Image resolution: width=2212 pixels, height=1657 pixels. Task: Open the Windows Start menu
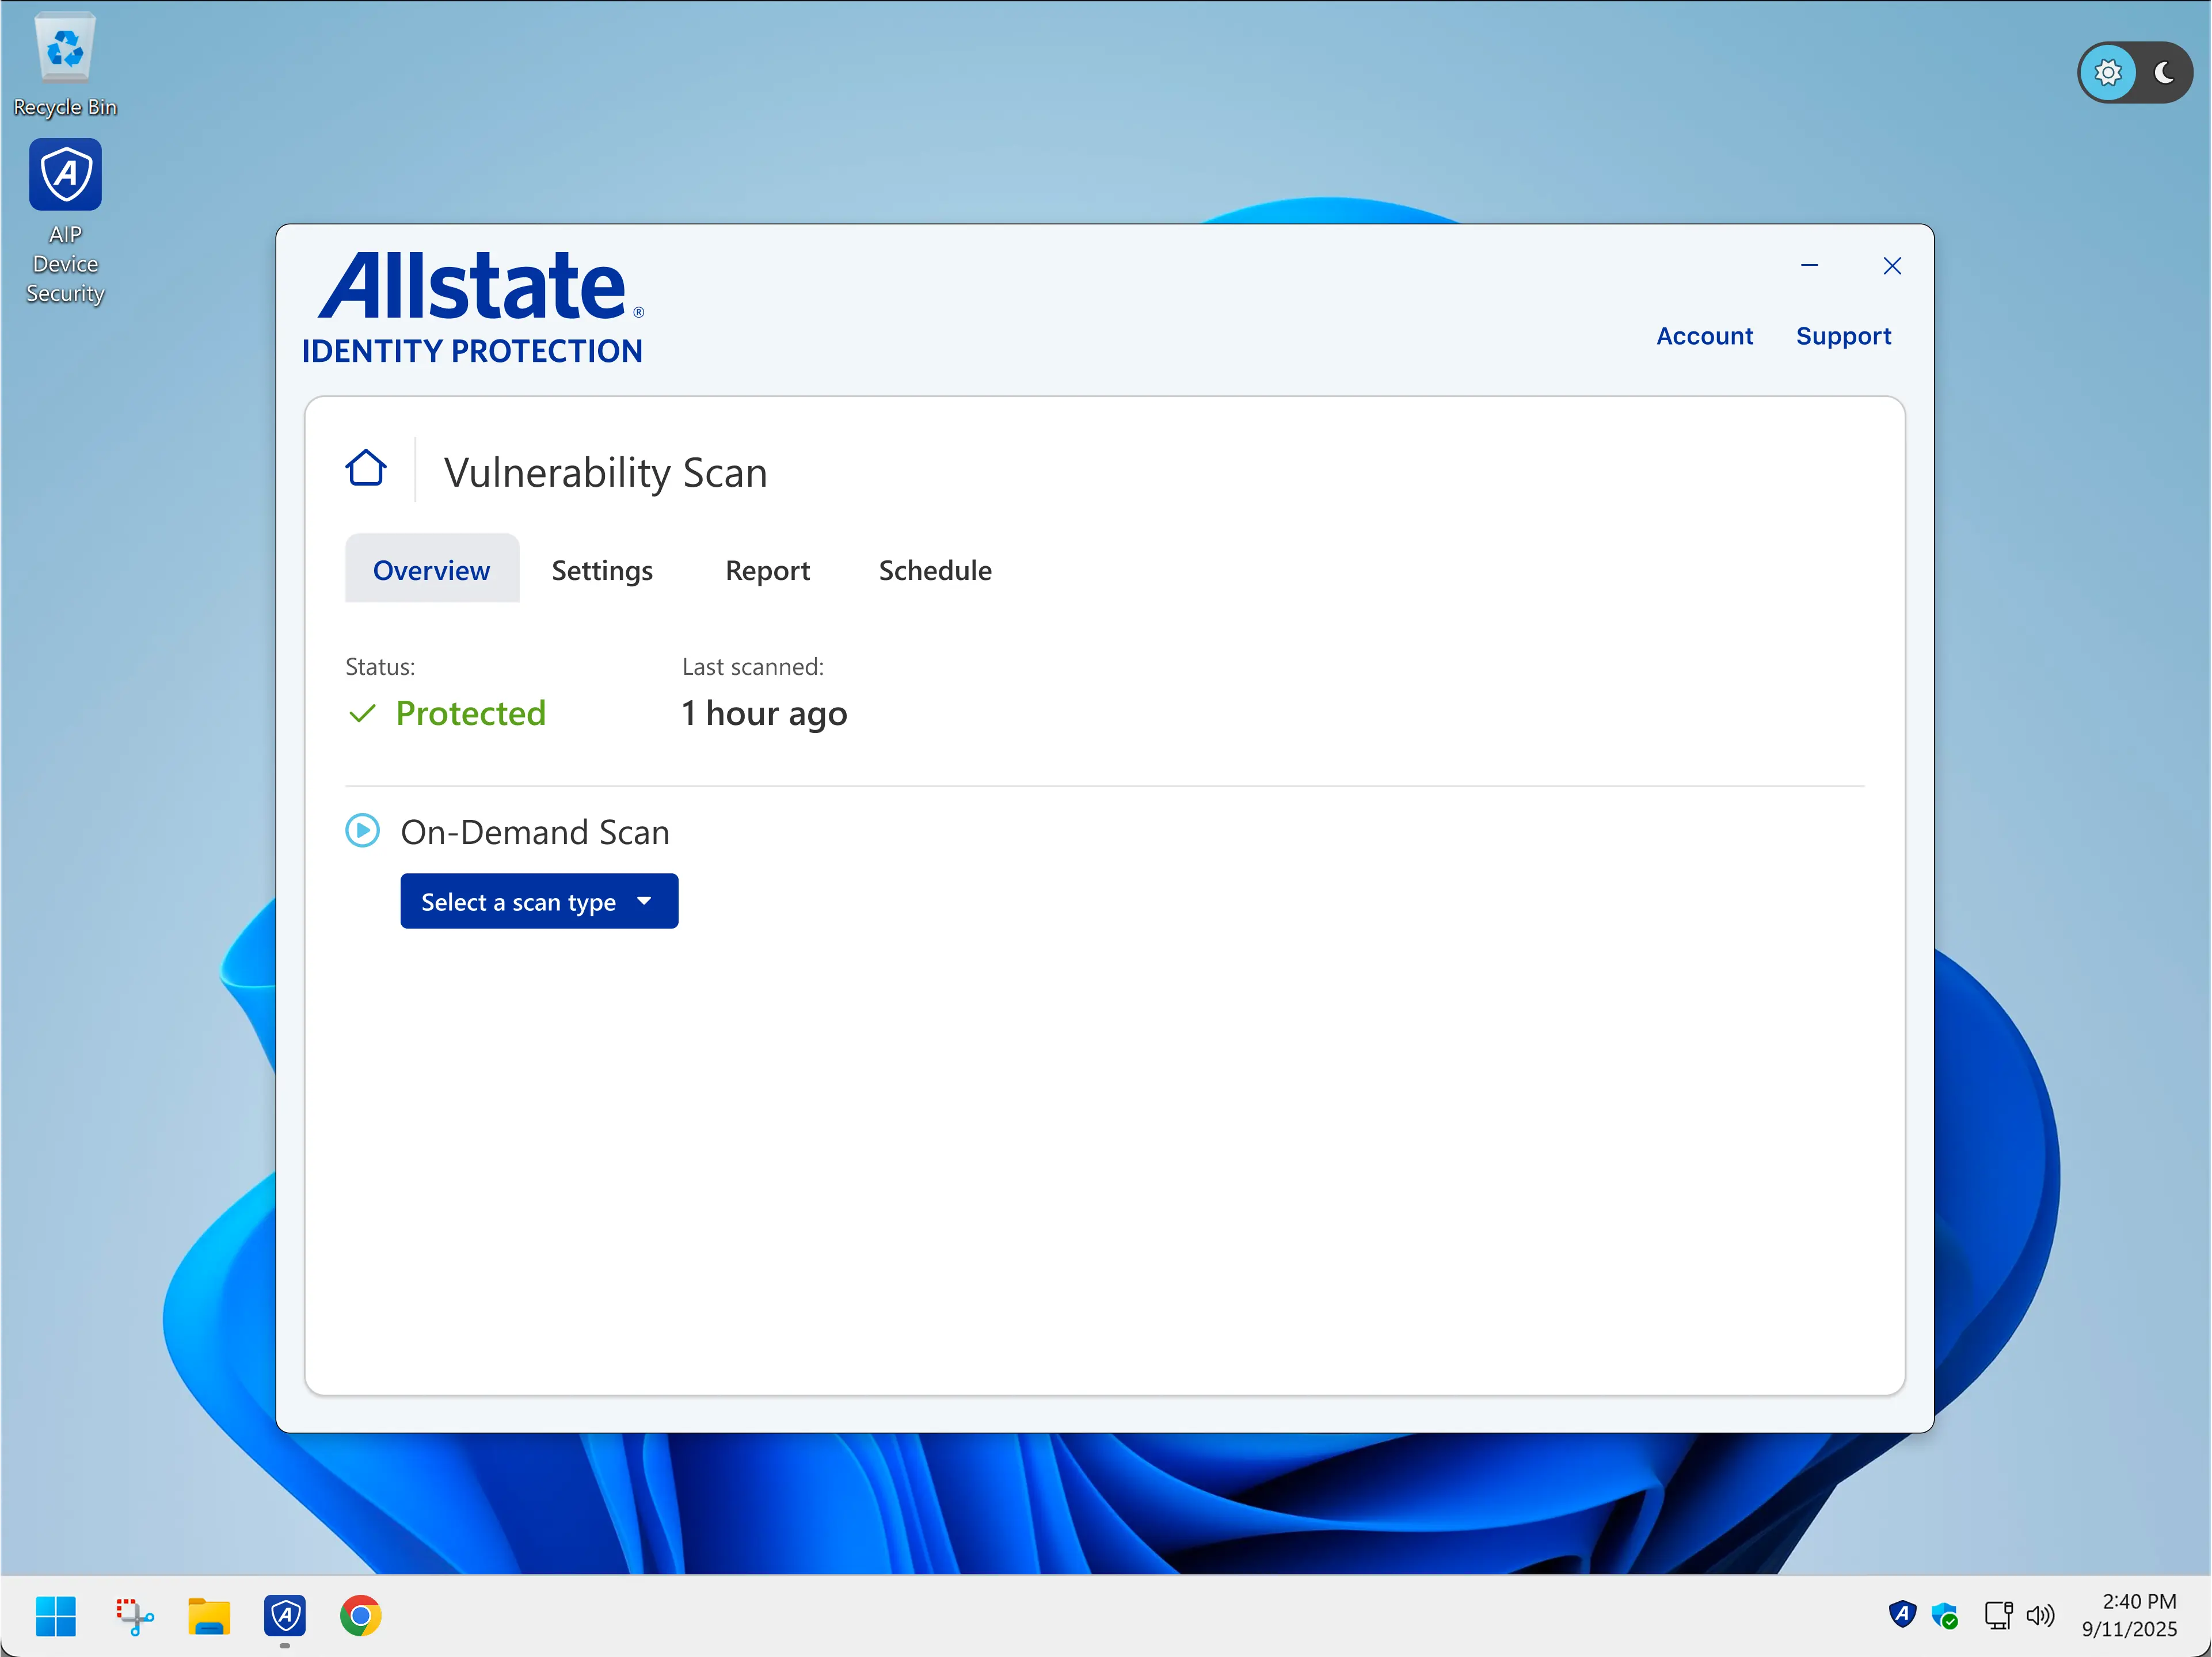tap(56, 1616)
